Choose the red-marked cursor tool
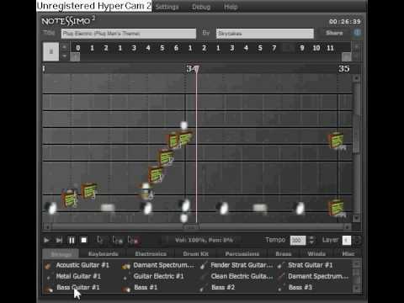 (133, 240)
